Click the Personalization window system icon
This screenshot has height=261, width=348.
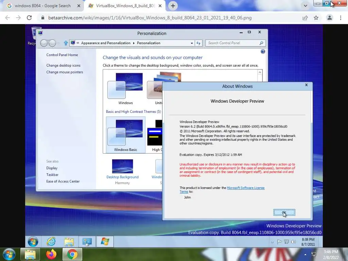(40, 33)
